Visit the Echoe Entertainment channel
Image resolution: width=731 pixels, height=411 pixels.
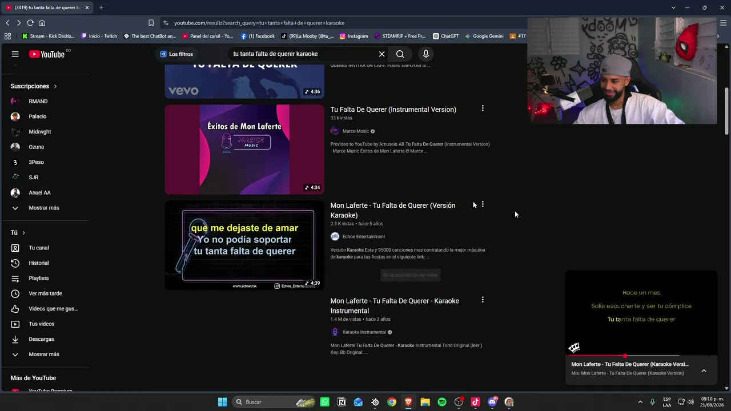(364, 236)
